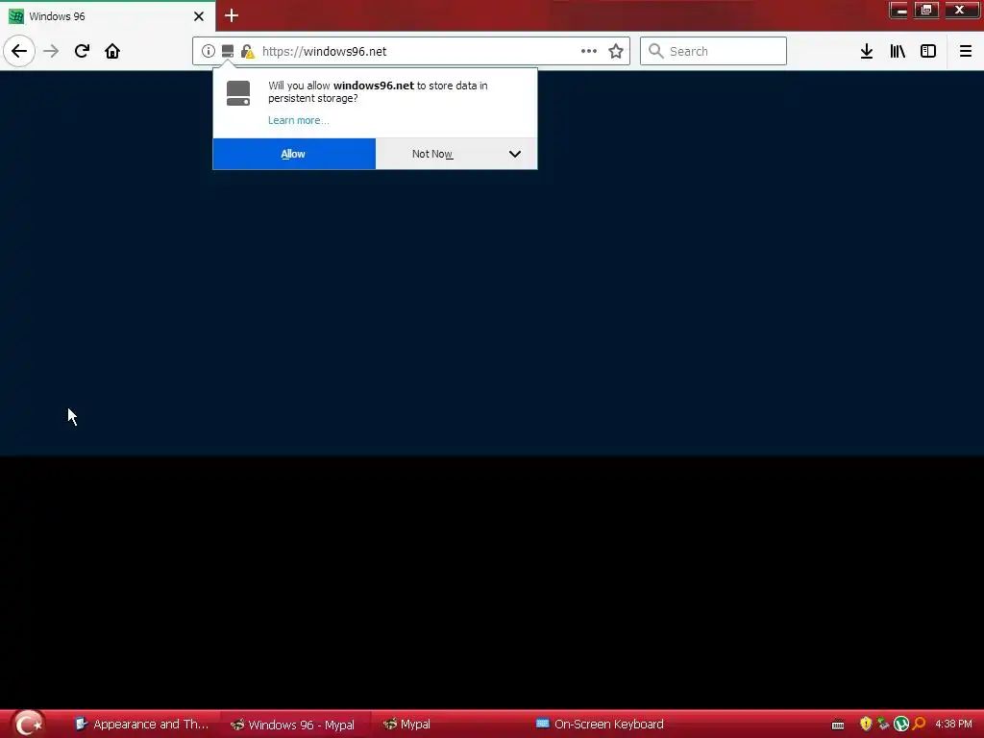This screenshot has height=738, width=984.
Task: Click the keyboard tray icon
Action: pos(838,725)
